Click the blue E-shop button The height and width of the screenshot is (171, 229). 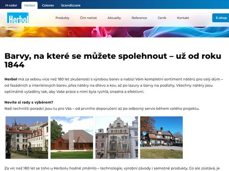tap(221, 18)
